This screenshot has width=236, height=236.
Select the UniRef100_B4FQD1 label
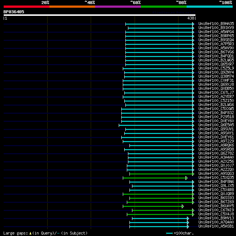(216, 56)
